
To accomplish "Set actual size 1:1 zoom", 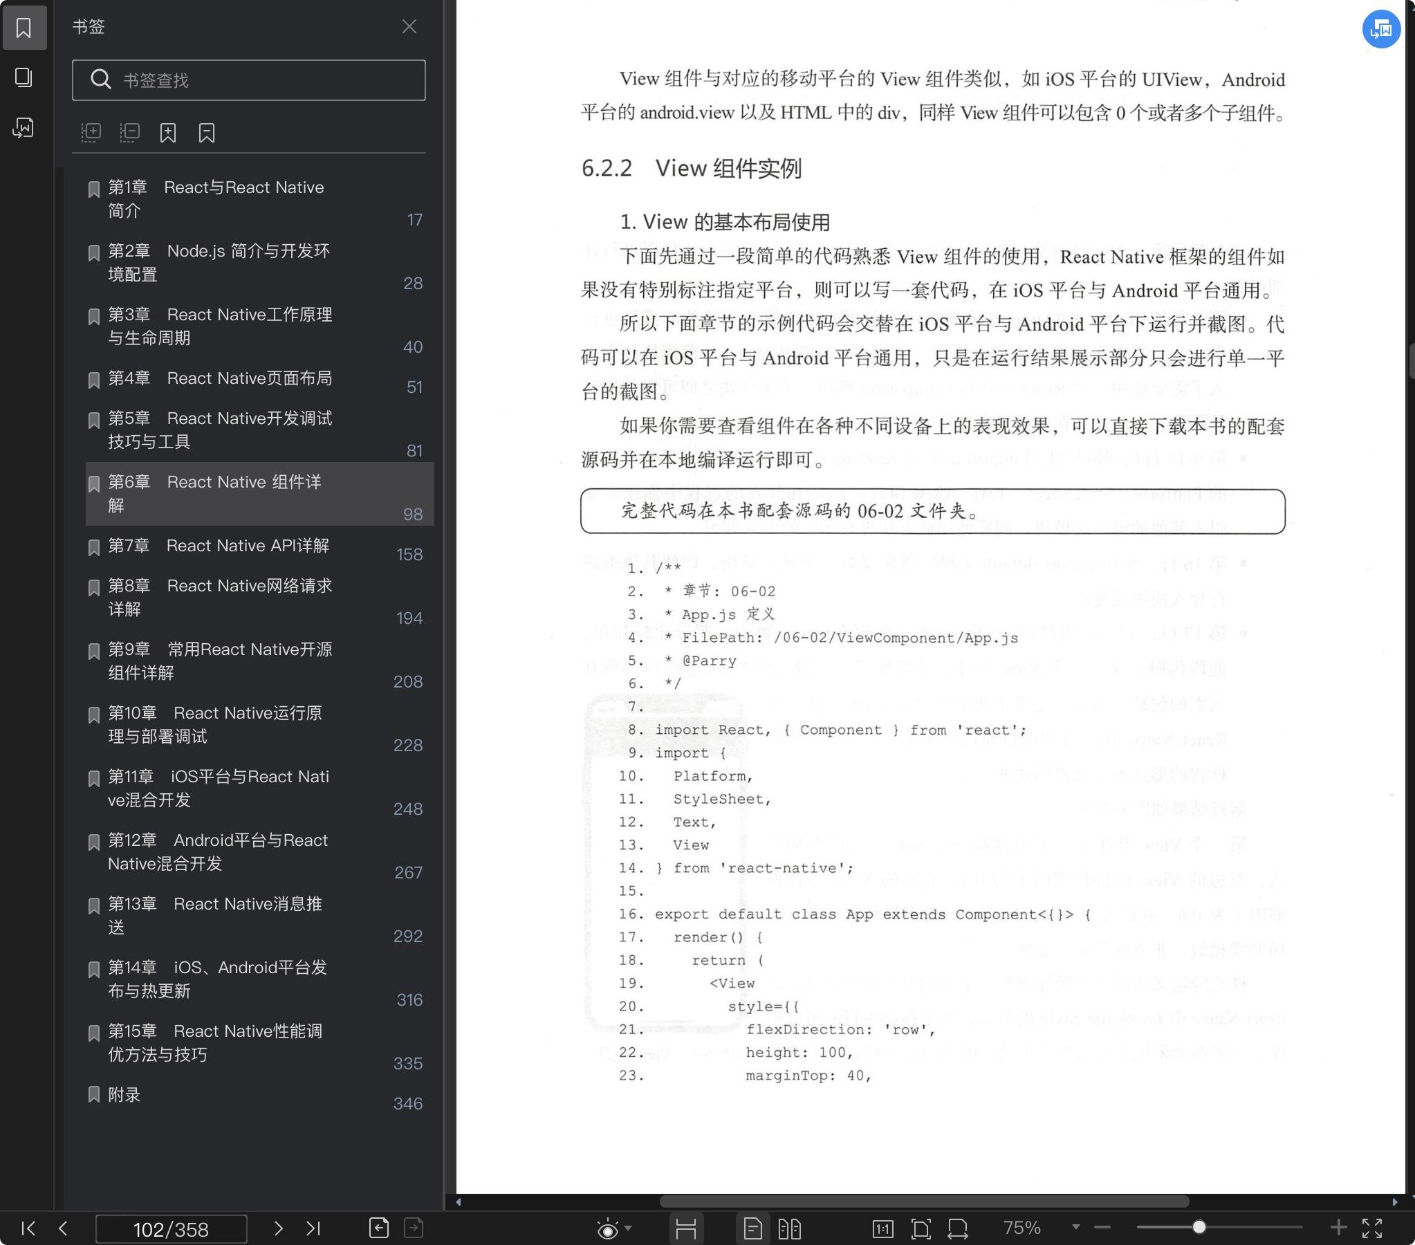I will (x=882, y=1229).
